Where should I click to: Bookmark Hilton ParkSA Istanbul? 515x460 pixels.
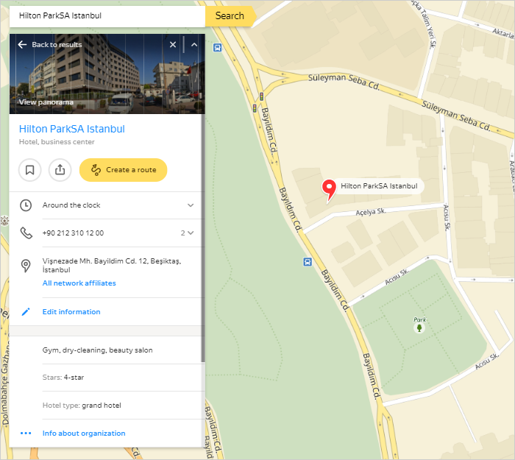tap(30, 170)
